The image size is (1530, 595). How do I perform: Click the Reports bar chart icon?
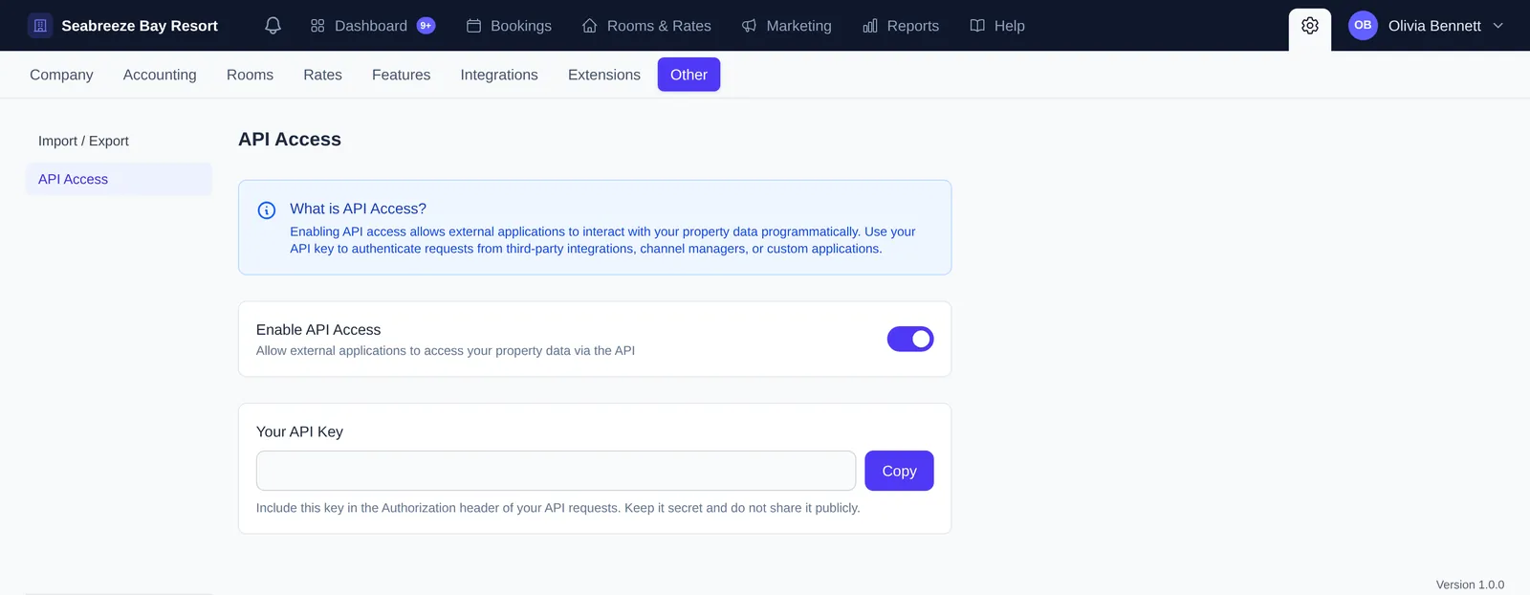tap(870, 26)
